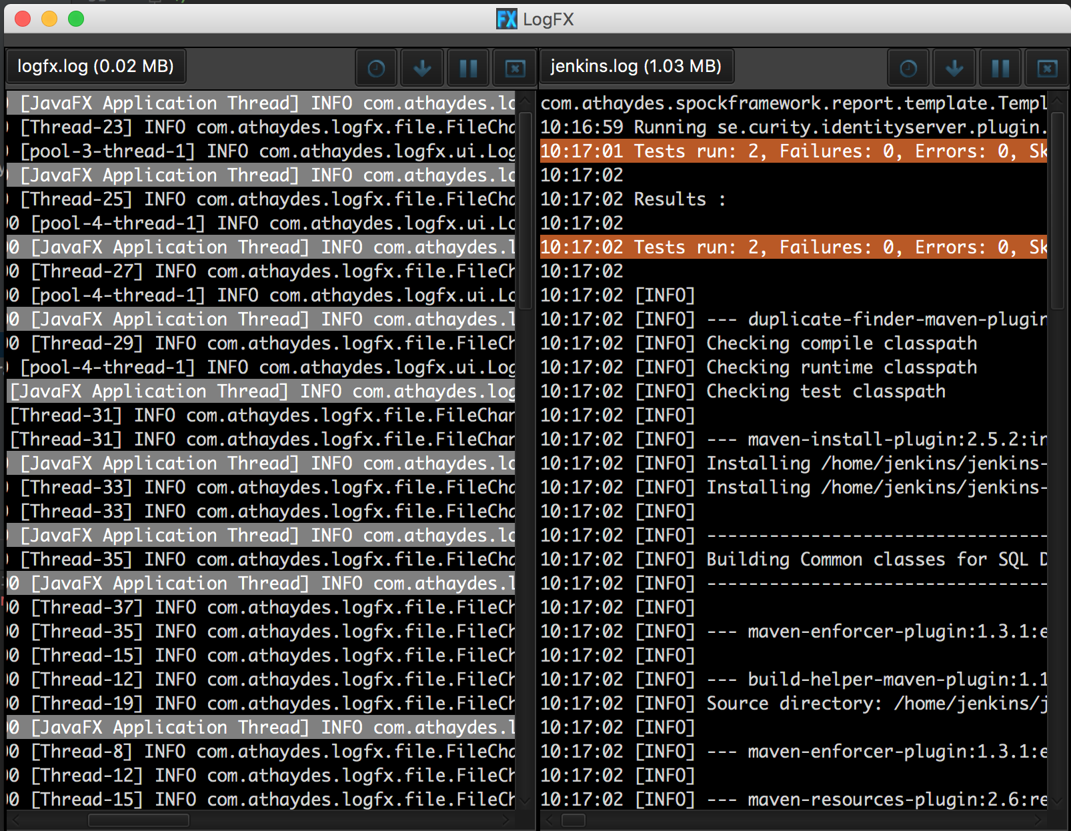Select the maven-install-plugin:2.5.2 line
The image size is (1071, 831).
793,440
